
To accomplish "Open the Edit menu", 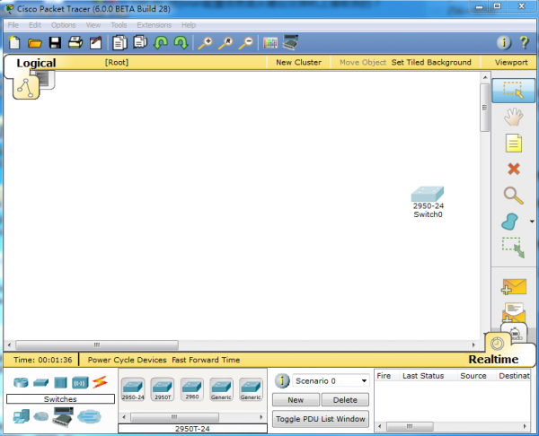I will click(x=35, y=25).
